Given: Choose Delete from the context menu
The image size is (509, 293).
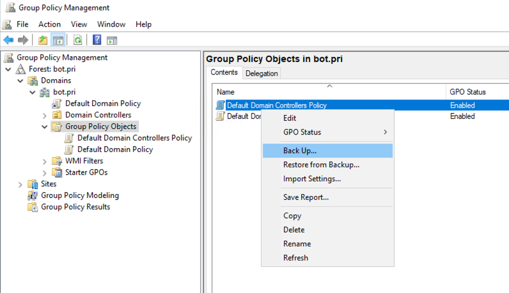Looking at the screenshot, I should pos(327,229).
